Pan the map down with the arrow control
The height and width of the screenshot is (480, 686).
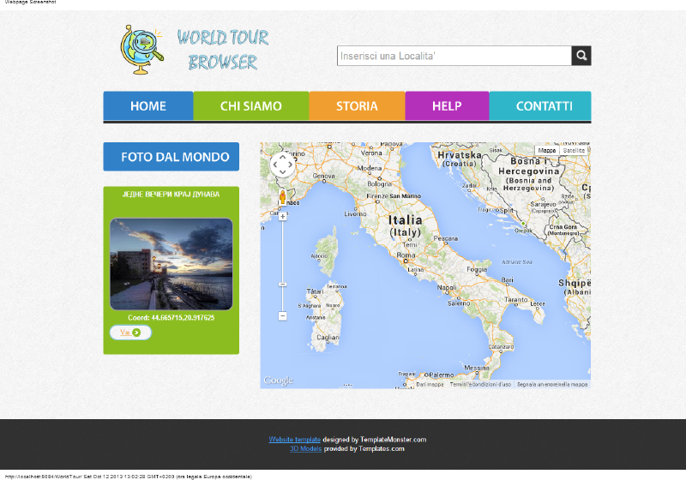(x=283, y=172)
